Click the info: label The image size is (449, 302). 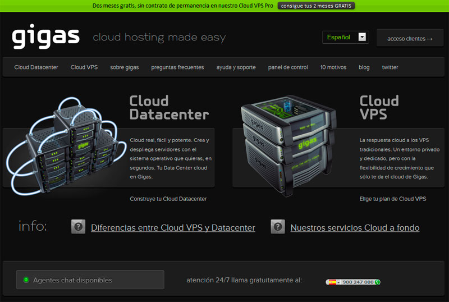[x=33, y=226]
